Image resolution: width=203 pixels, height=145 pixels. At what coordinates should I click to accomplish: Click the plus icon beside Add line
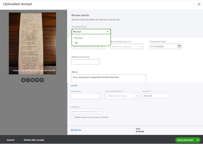pyautogui.click(x=72, y=130)
